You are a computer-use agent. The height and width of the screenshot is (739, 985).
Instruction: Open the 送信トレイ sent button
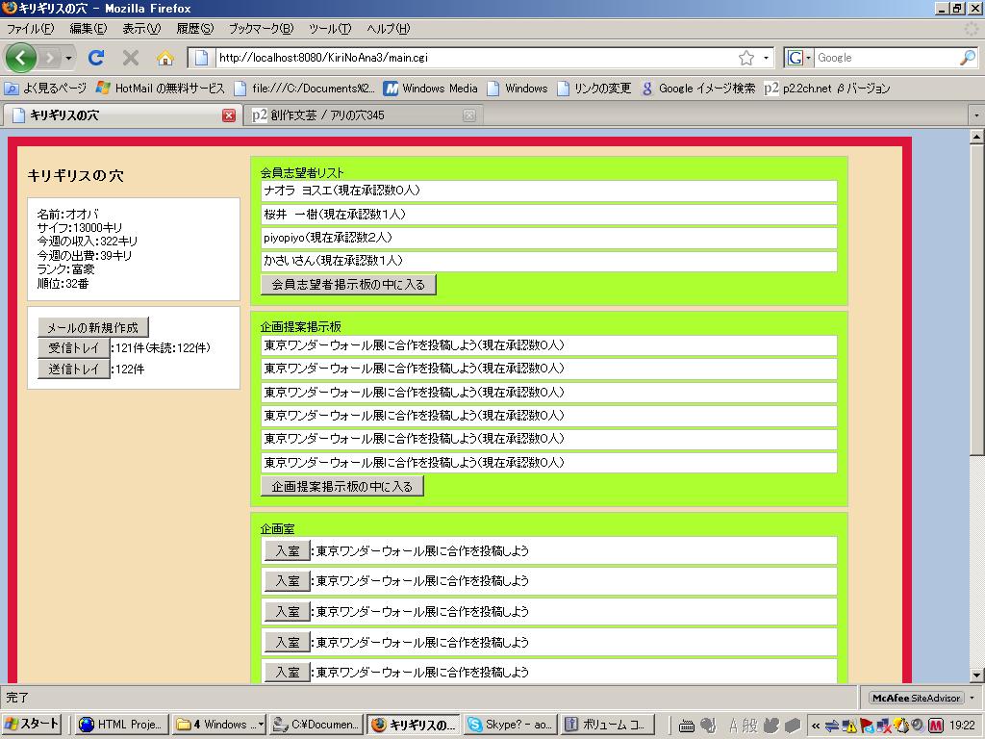click(74, 369)
